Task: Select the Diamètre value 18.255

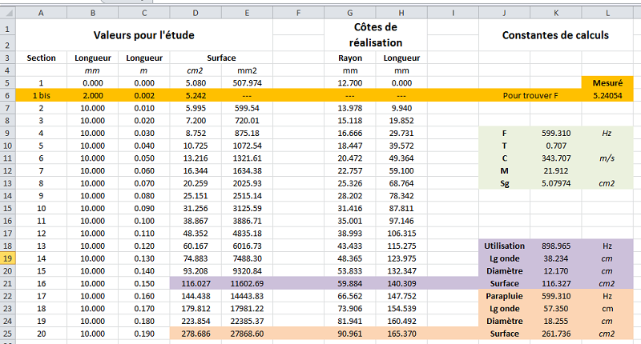Action: tap(556, 321)
